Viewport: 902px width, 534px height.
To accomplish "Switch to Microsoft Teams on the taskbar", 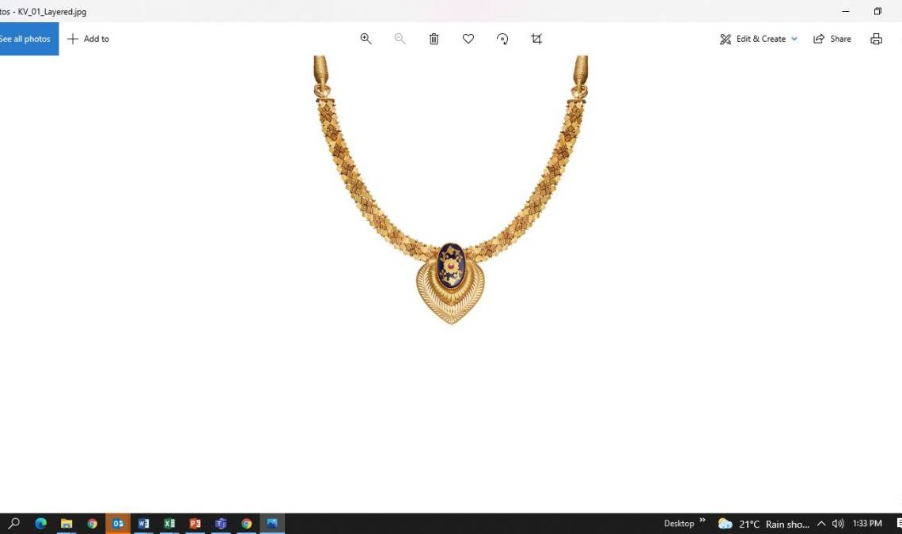I will point(221,523).
